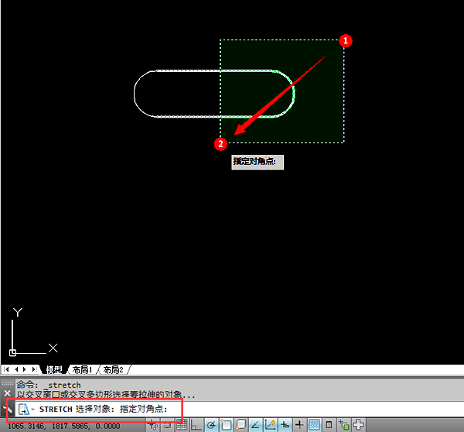This screenshot has height=432, width=464.
Task: Click the Quick Properties status icon
Action: coord(329,425)
